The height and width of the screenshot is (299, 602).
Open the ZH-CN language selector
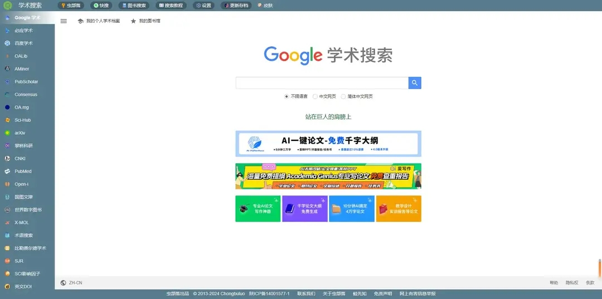(71, 283)
